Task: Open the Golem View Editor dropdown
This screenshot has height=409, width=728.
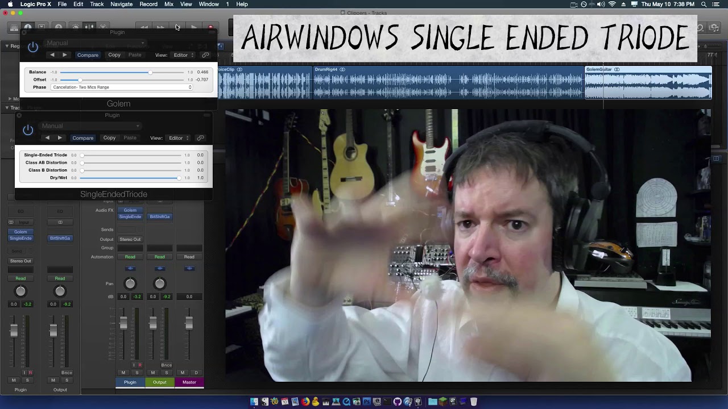Action: click(x=183, y=55)
